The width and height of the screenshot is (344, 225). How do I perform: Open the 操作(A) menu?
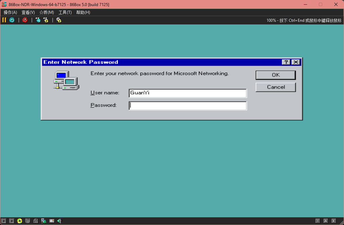click(x=10, y=12)
